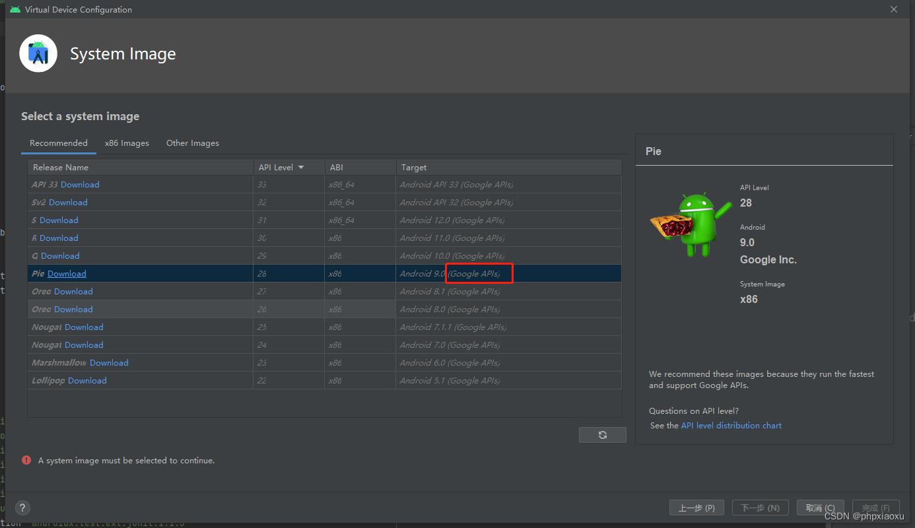The image size is (915, 528).
Task: Select the 'Android 7.0 (Google APIs)' cell
Action: click(509, 345)
